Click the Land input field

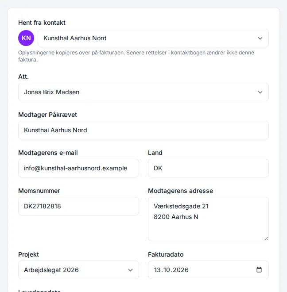click(208, 168)
